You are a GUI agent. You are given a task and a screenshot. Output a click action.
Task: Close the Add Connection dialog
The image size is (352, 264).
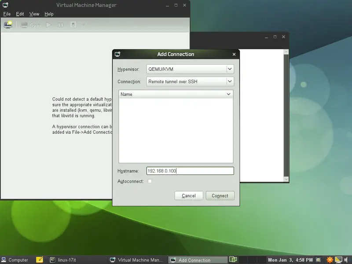(x=234, y=54)
